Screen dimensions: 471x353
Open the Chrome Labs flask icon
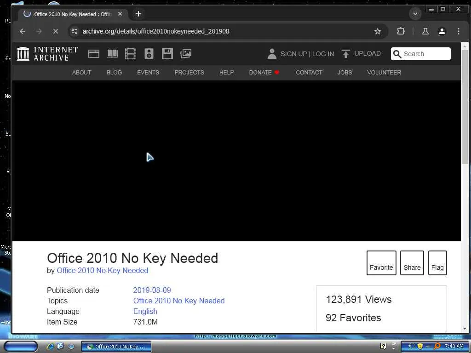point(425,31)
